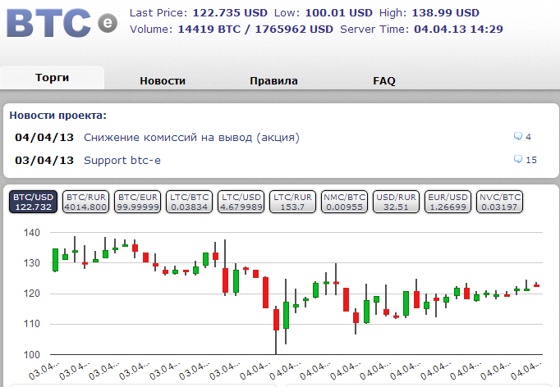
Task: Open the Правила tab
Action: [273, 81]
